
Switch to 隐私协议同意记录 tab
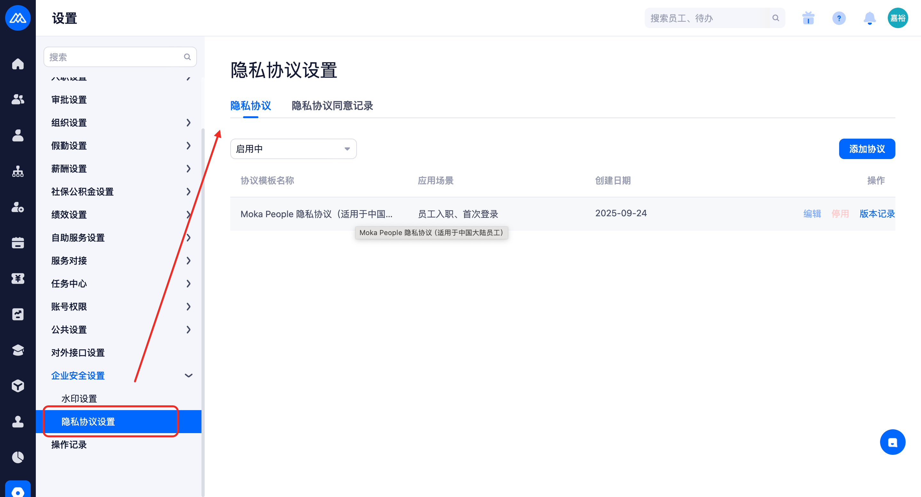(x=333, y=106)
